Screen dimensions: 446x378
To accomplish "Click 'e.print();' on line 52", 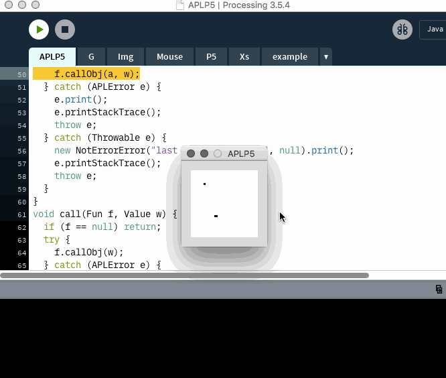I will pos(81,99).
